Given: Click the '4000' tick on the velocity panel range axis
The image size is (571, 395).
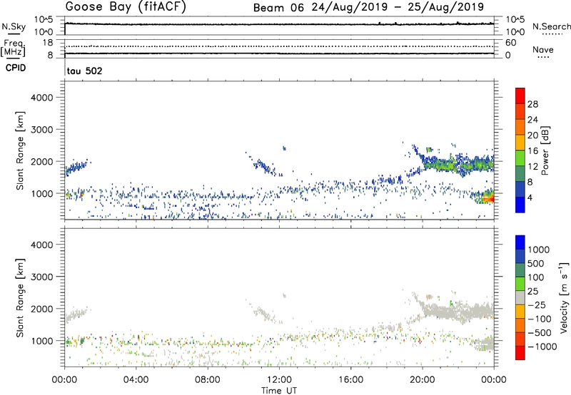Looking at the screenshot, I should (42, 245).
